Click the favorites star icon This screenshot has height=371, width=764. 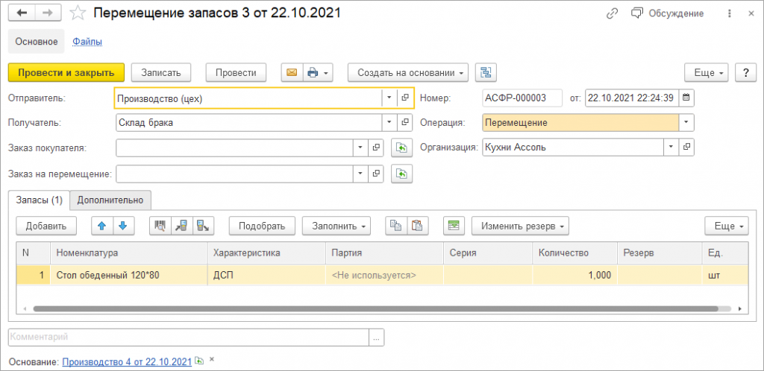[x=77, y=13]
